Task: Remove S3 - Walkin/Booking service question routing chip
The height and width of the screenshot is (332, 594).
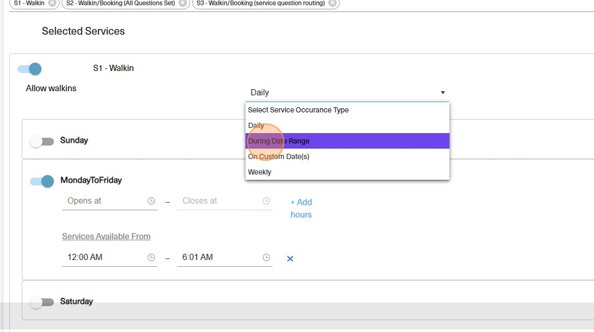Action: point(333,3)
